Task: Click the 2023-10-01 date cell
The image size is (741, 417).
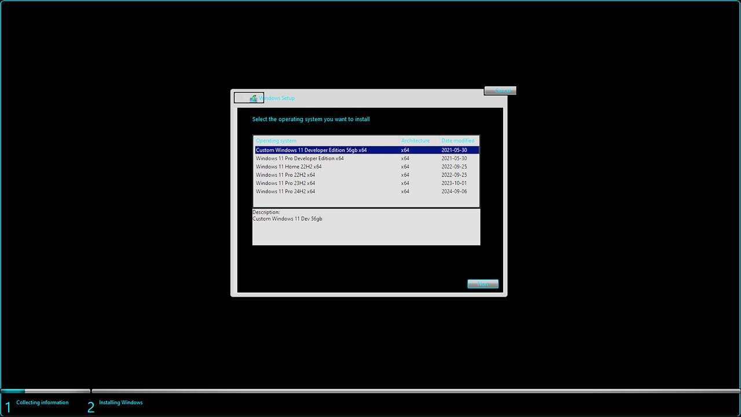Action: coord(454,183)
